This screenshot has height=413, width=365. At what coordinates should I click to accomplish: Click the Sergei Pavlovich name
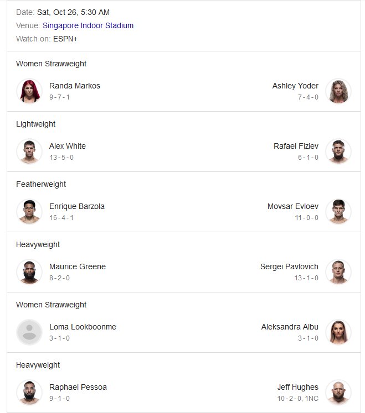tap(289, 266)
